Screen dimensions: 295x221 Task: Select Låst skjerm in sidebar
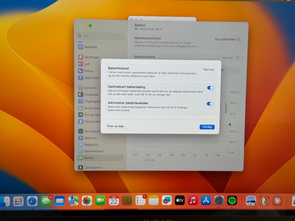pos(90,167)
